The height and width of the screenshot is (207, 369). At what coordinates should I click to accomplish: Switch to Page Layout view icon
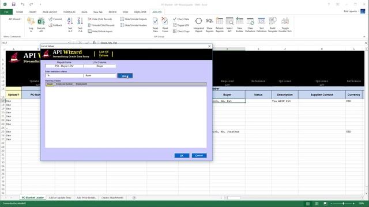click(x=317, y=204)
